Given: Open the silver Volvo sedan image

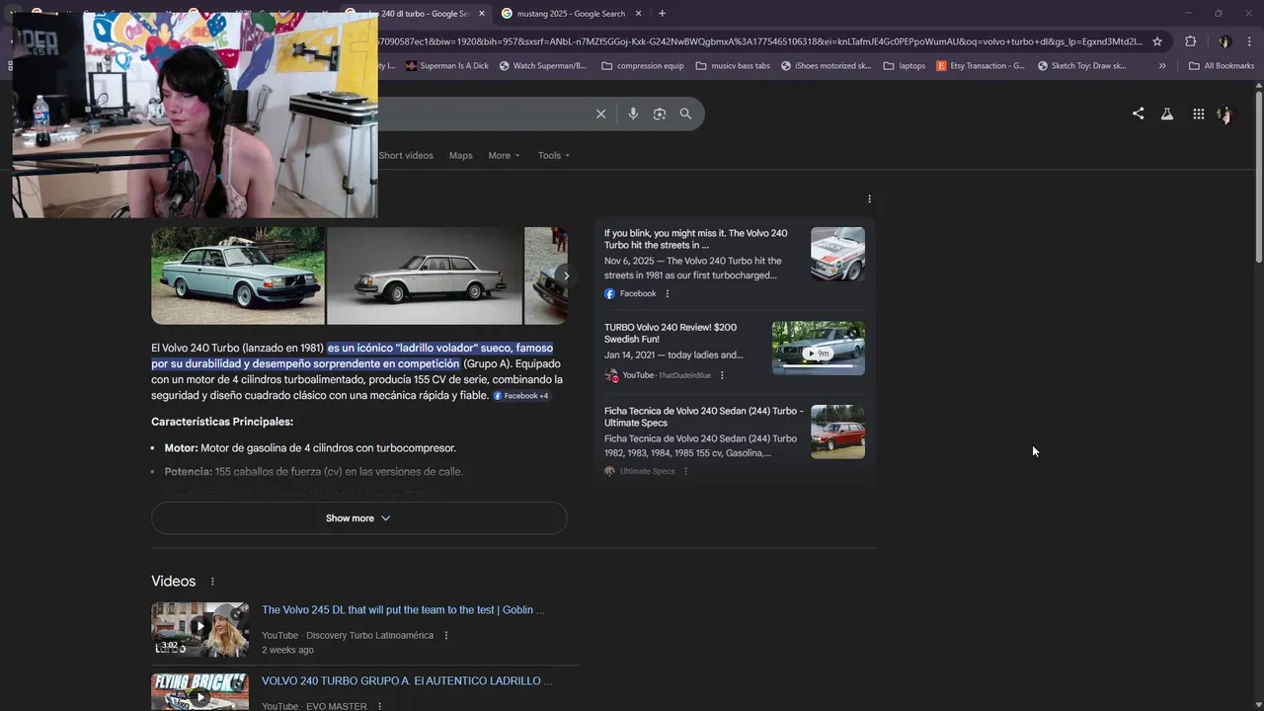Looking at the screenshot, I should coord(425,276).
